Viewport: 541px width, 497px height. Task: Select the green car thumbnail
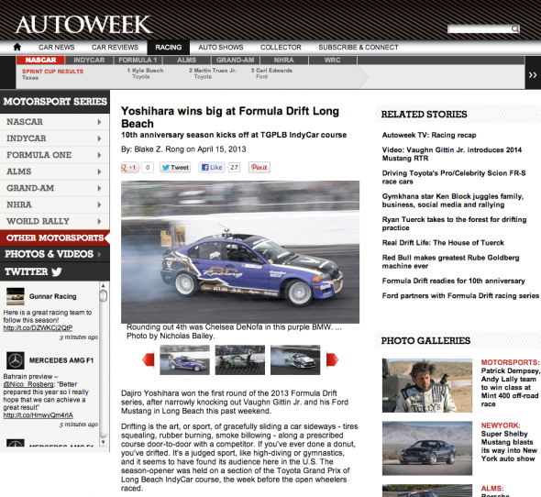coord(240,359)
